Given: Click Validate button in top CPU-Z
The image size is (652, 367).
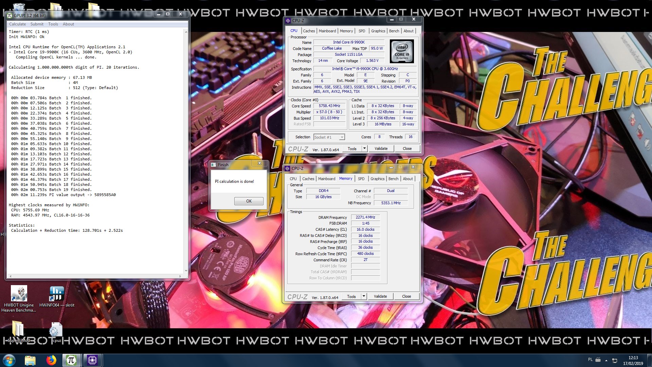Looking at the screenshot, I should (x=381, y=148).
